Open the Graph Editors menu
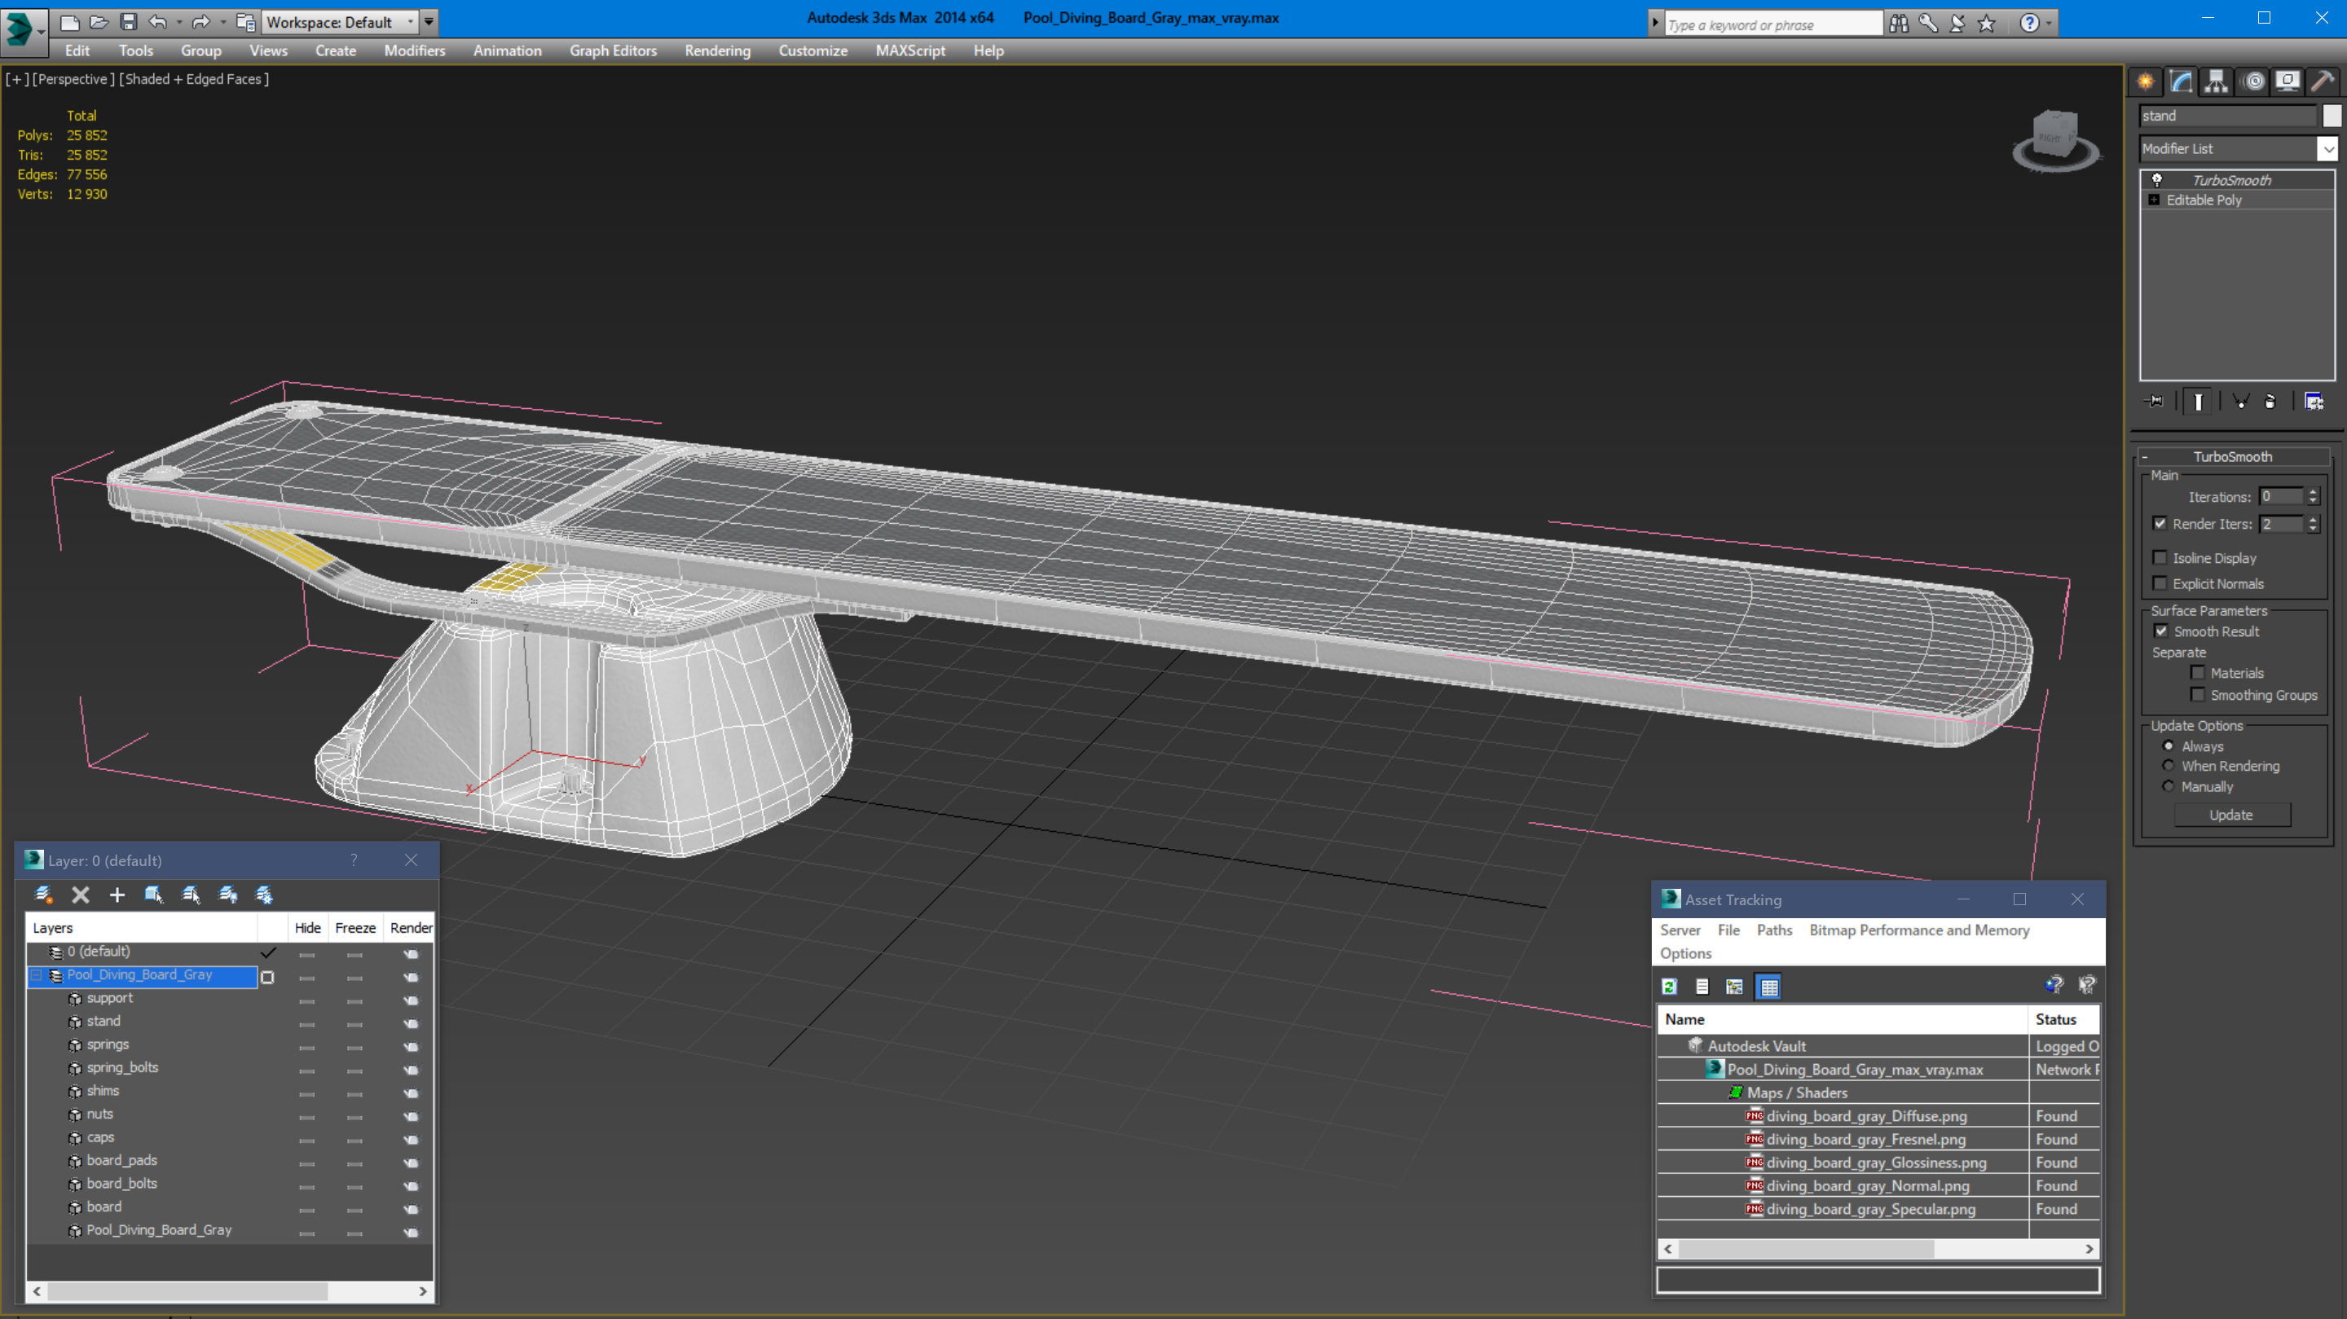Viewport: 2347px width, 1319px height. (613, 51)
